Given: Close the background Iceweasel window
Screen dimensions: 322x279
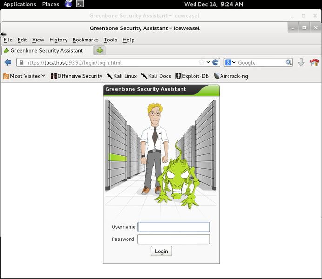Looking at the screenshot, I should (x=315, y=16).
